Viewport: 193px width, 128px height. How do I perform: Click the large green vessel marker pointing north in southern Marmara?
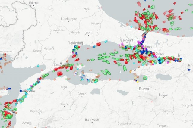click(x=125, y=68)
